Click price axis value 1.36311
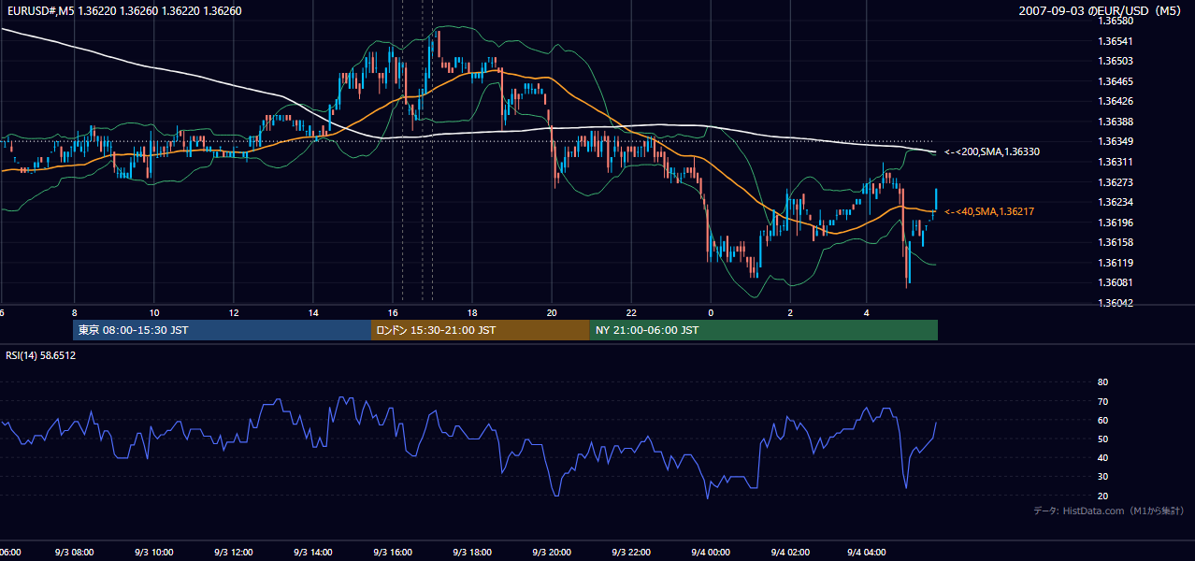The image size is (1195, 561). (1115, 162)
